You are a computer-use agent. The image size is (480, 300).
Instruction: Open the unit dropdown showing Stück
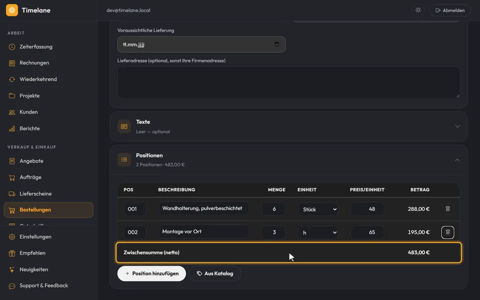coord(318,209)
